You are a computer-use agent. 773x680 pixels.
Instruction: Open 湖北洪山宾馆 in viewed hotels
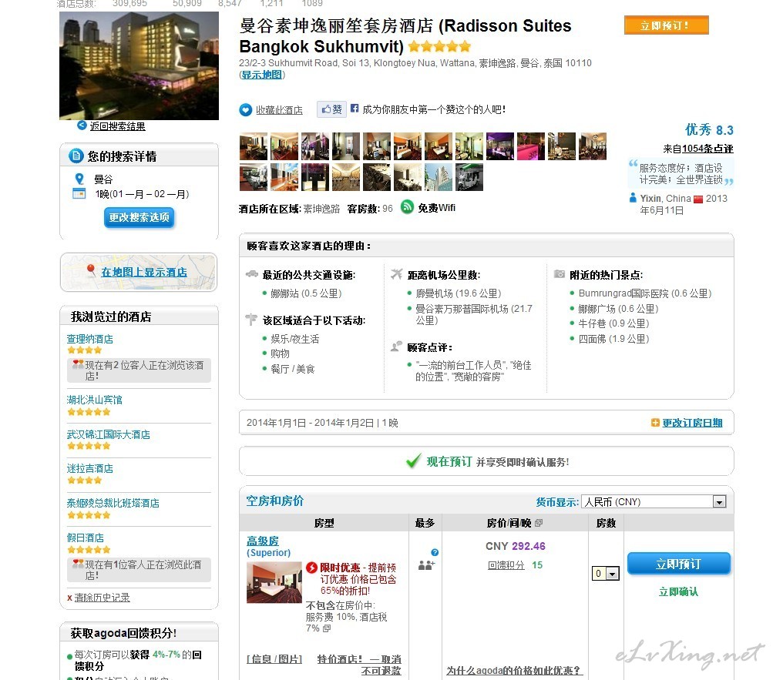(x=95, y=400)
